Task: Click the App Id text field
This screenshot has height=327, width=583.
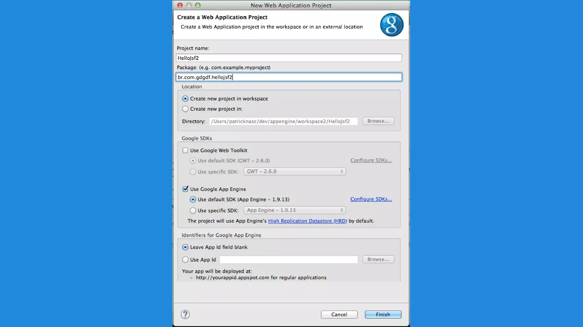Action: [x=289, y=259]
